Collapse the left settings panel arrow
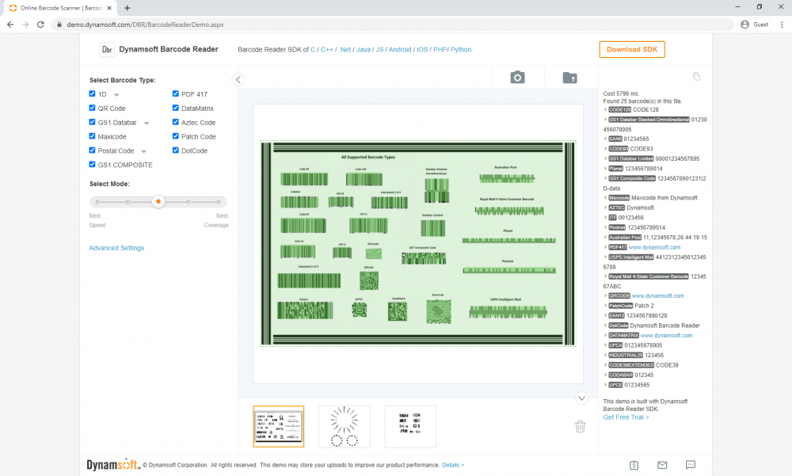 coord(238,79)
